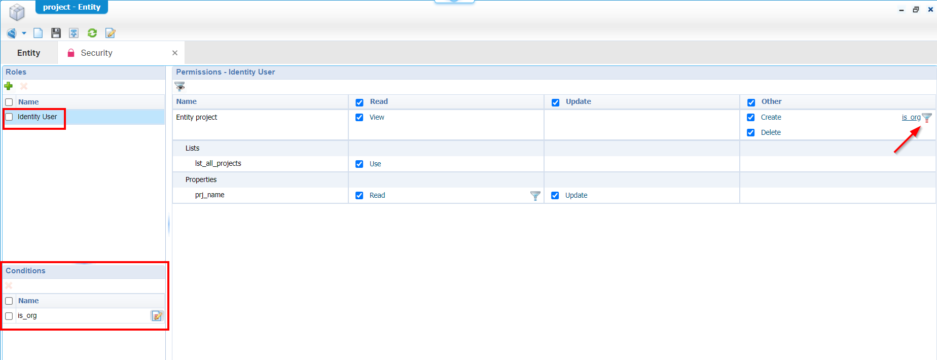Screen dimensions: 937x360
Task: Click the New blank document icon
Action: pos(38,33)
